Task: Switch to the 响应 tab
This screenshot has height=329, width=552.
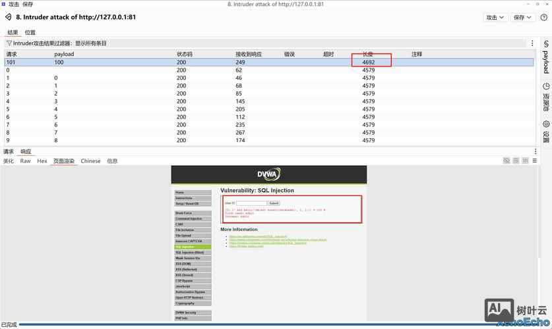Action: tap(26, 151)
